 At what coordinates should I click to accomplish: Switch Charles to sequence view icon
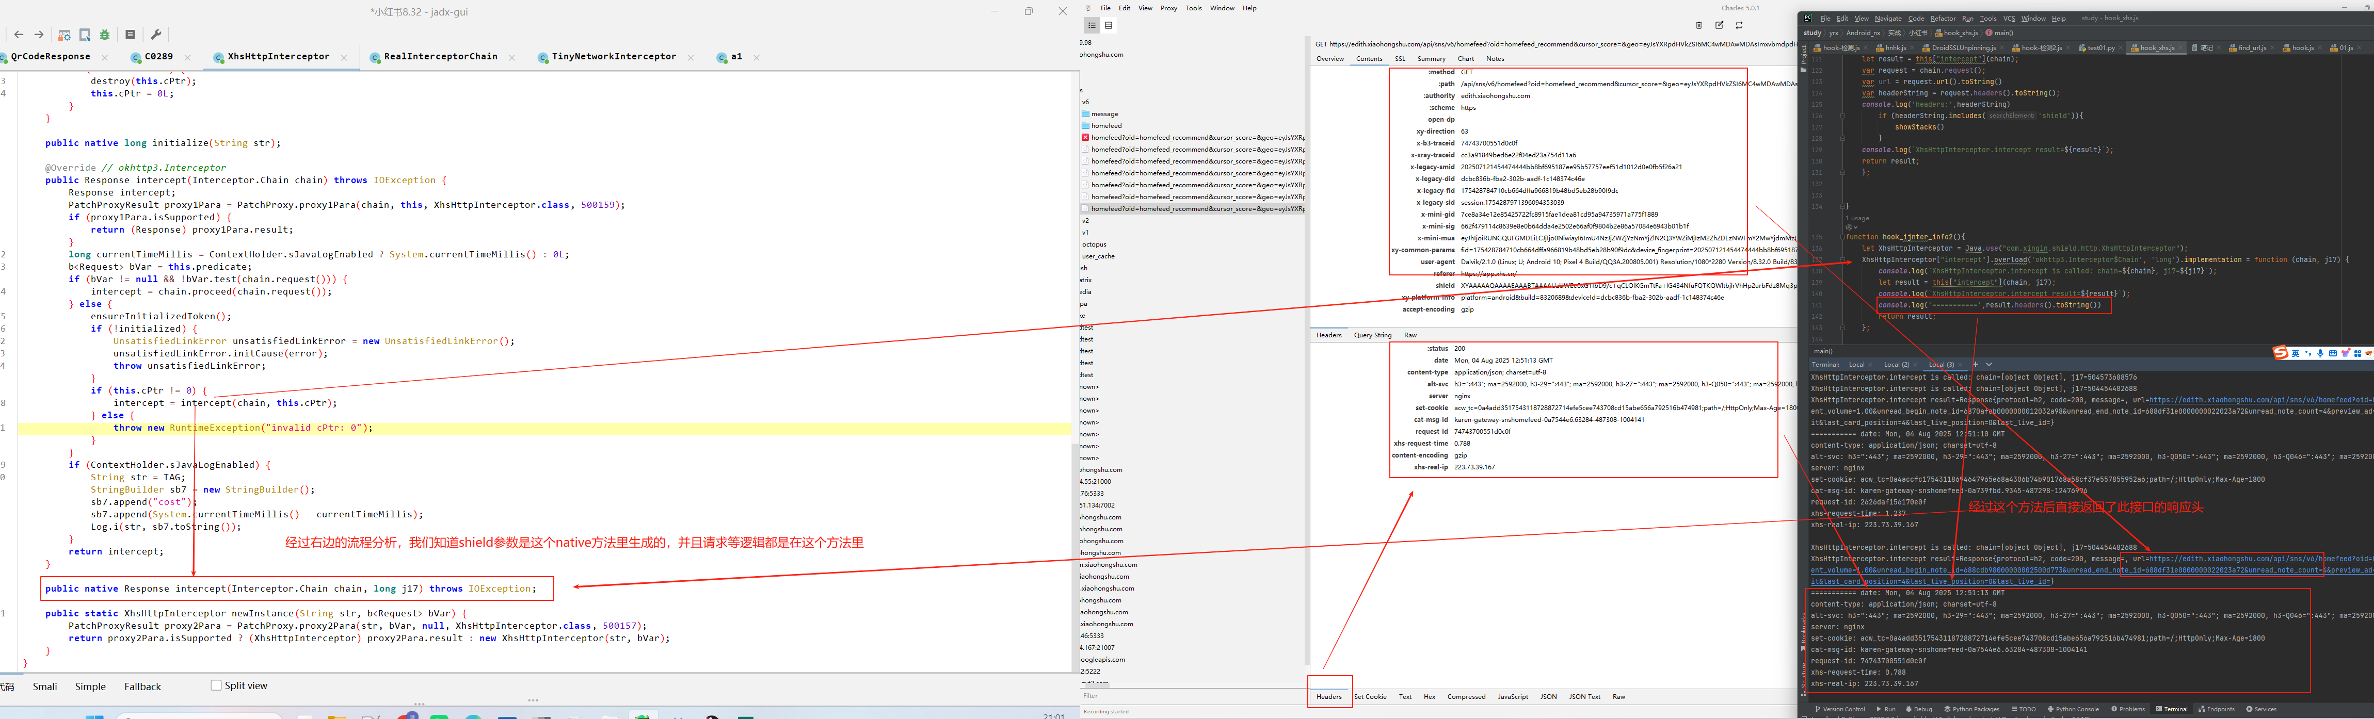point(1109,26)
